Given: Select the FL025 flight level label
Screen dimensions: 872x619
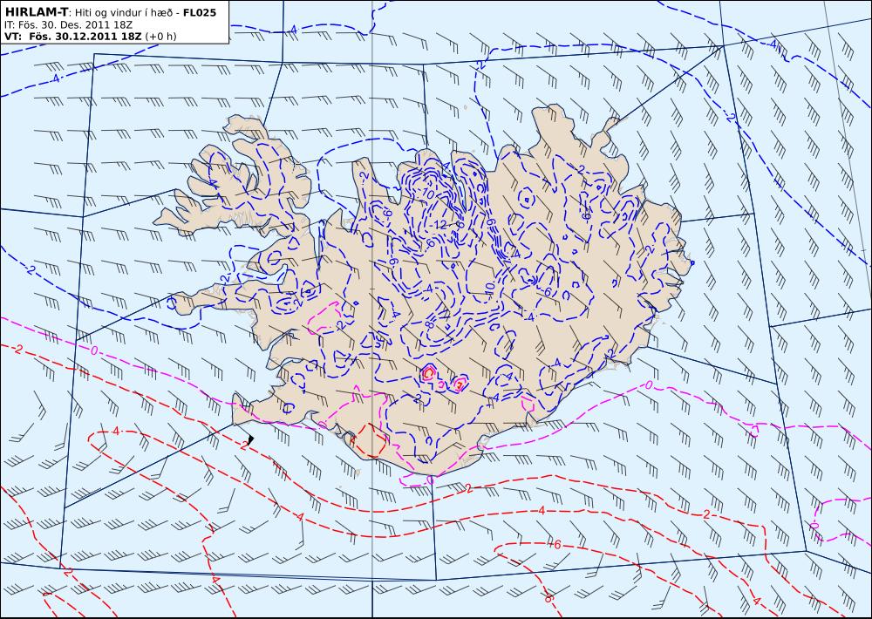Looking at the screenshot, I should click(x=199, y=11).
